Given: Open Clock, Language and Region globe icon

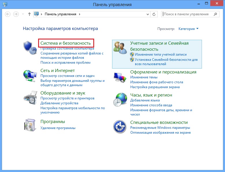Looking at the screenshot, I should click(x=120, y=100).
